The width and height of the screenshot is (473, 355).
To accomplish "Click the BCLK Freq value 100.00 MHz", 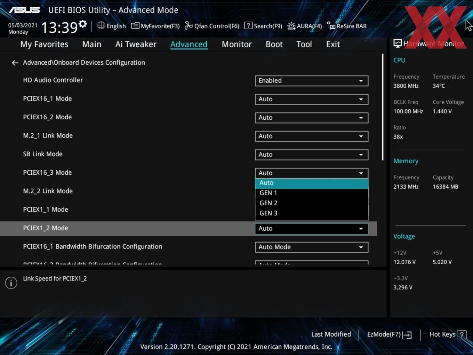I will pos(408,111).
